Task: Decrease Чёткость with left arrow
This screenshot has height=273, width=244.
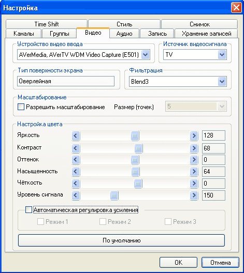Action: click(76, 184)
